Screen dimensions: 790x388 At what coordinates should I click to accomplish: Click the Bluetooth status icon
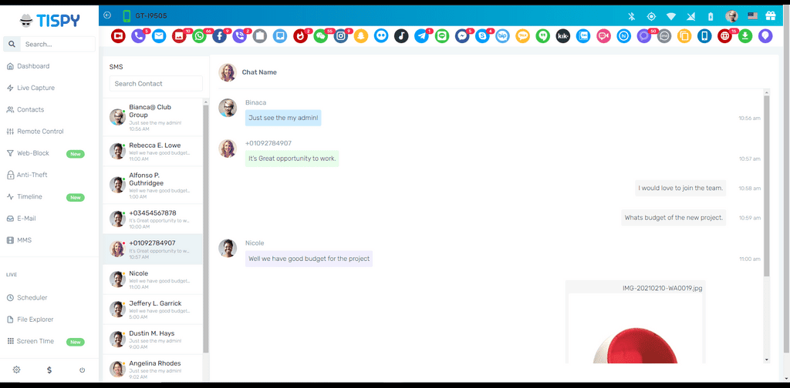pos(631,16)
